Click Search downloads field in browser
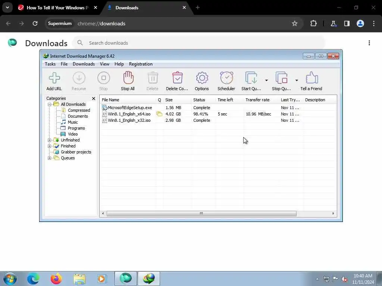Image resolution: width=382 pixels, height=286 pixels. tap(198, 43)
